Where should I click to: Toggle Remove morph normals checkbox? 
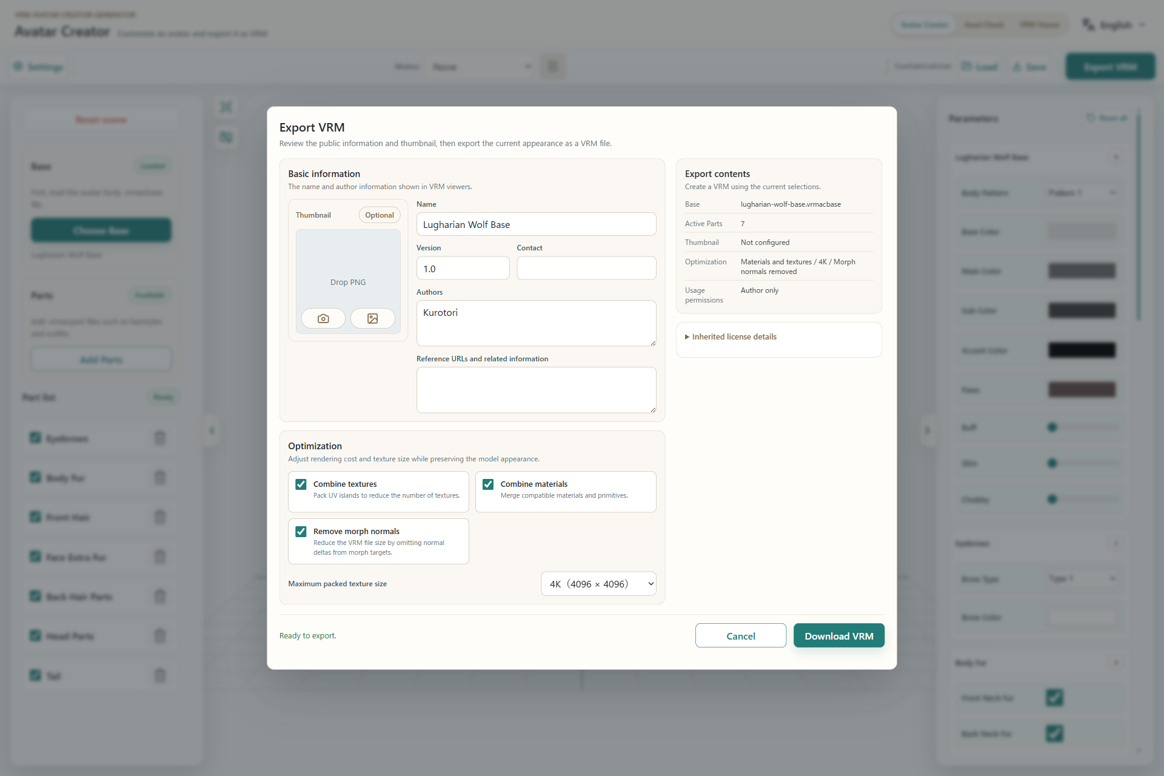tap(301, 531)
